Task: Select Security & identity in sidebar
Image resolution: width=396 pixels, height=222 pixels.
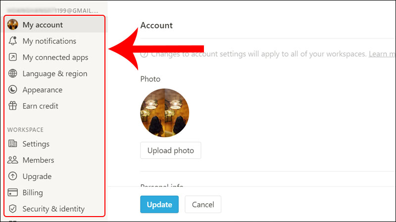Action: (x=53, y=209)
